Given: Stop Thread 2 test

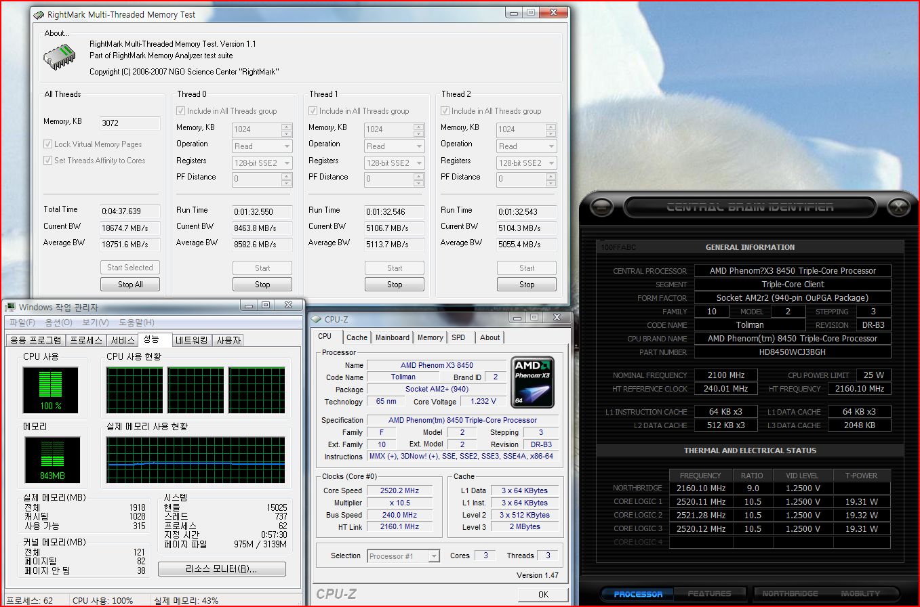Looking at the screenshot, I should 527,285.
